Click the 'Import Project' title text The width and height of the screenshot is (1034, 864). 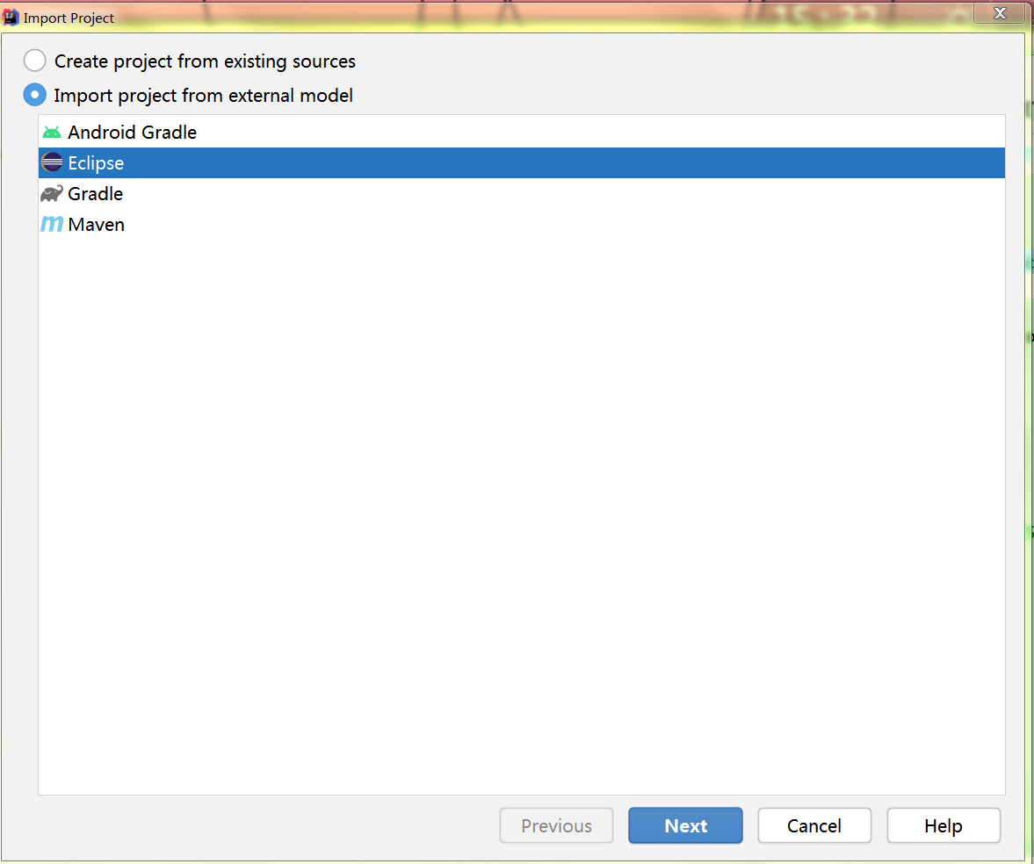(x=69, y=18)
